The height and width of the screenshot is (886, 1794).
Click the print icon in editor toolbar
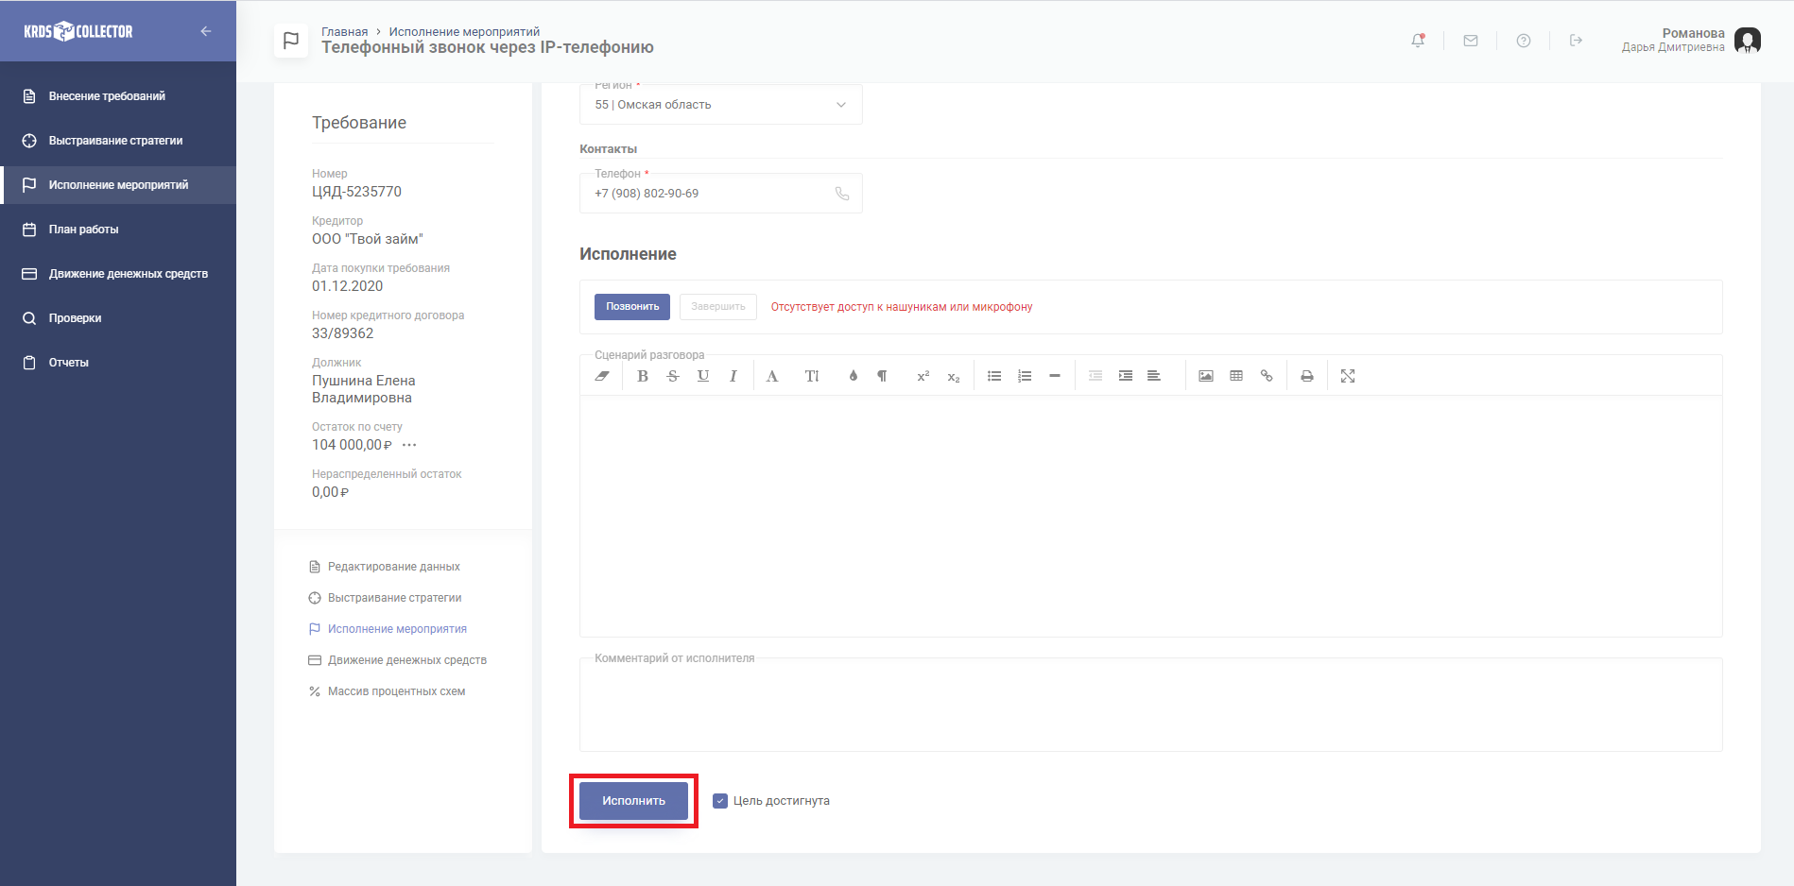click(x=1307, y=376)
